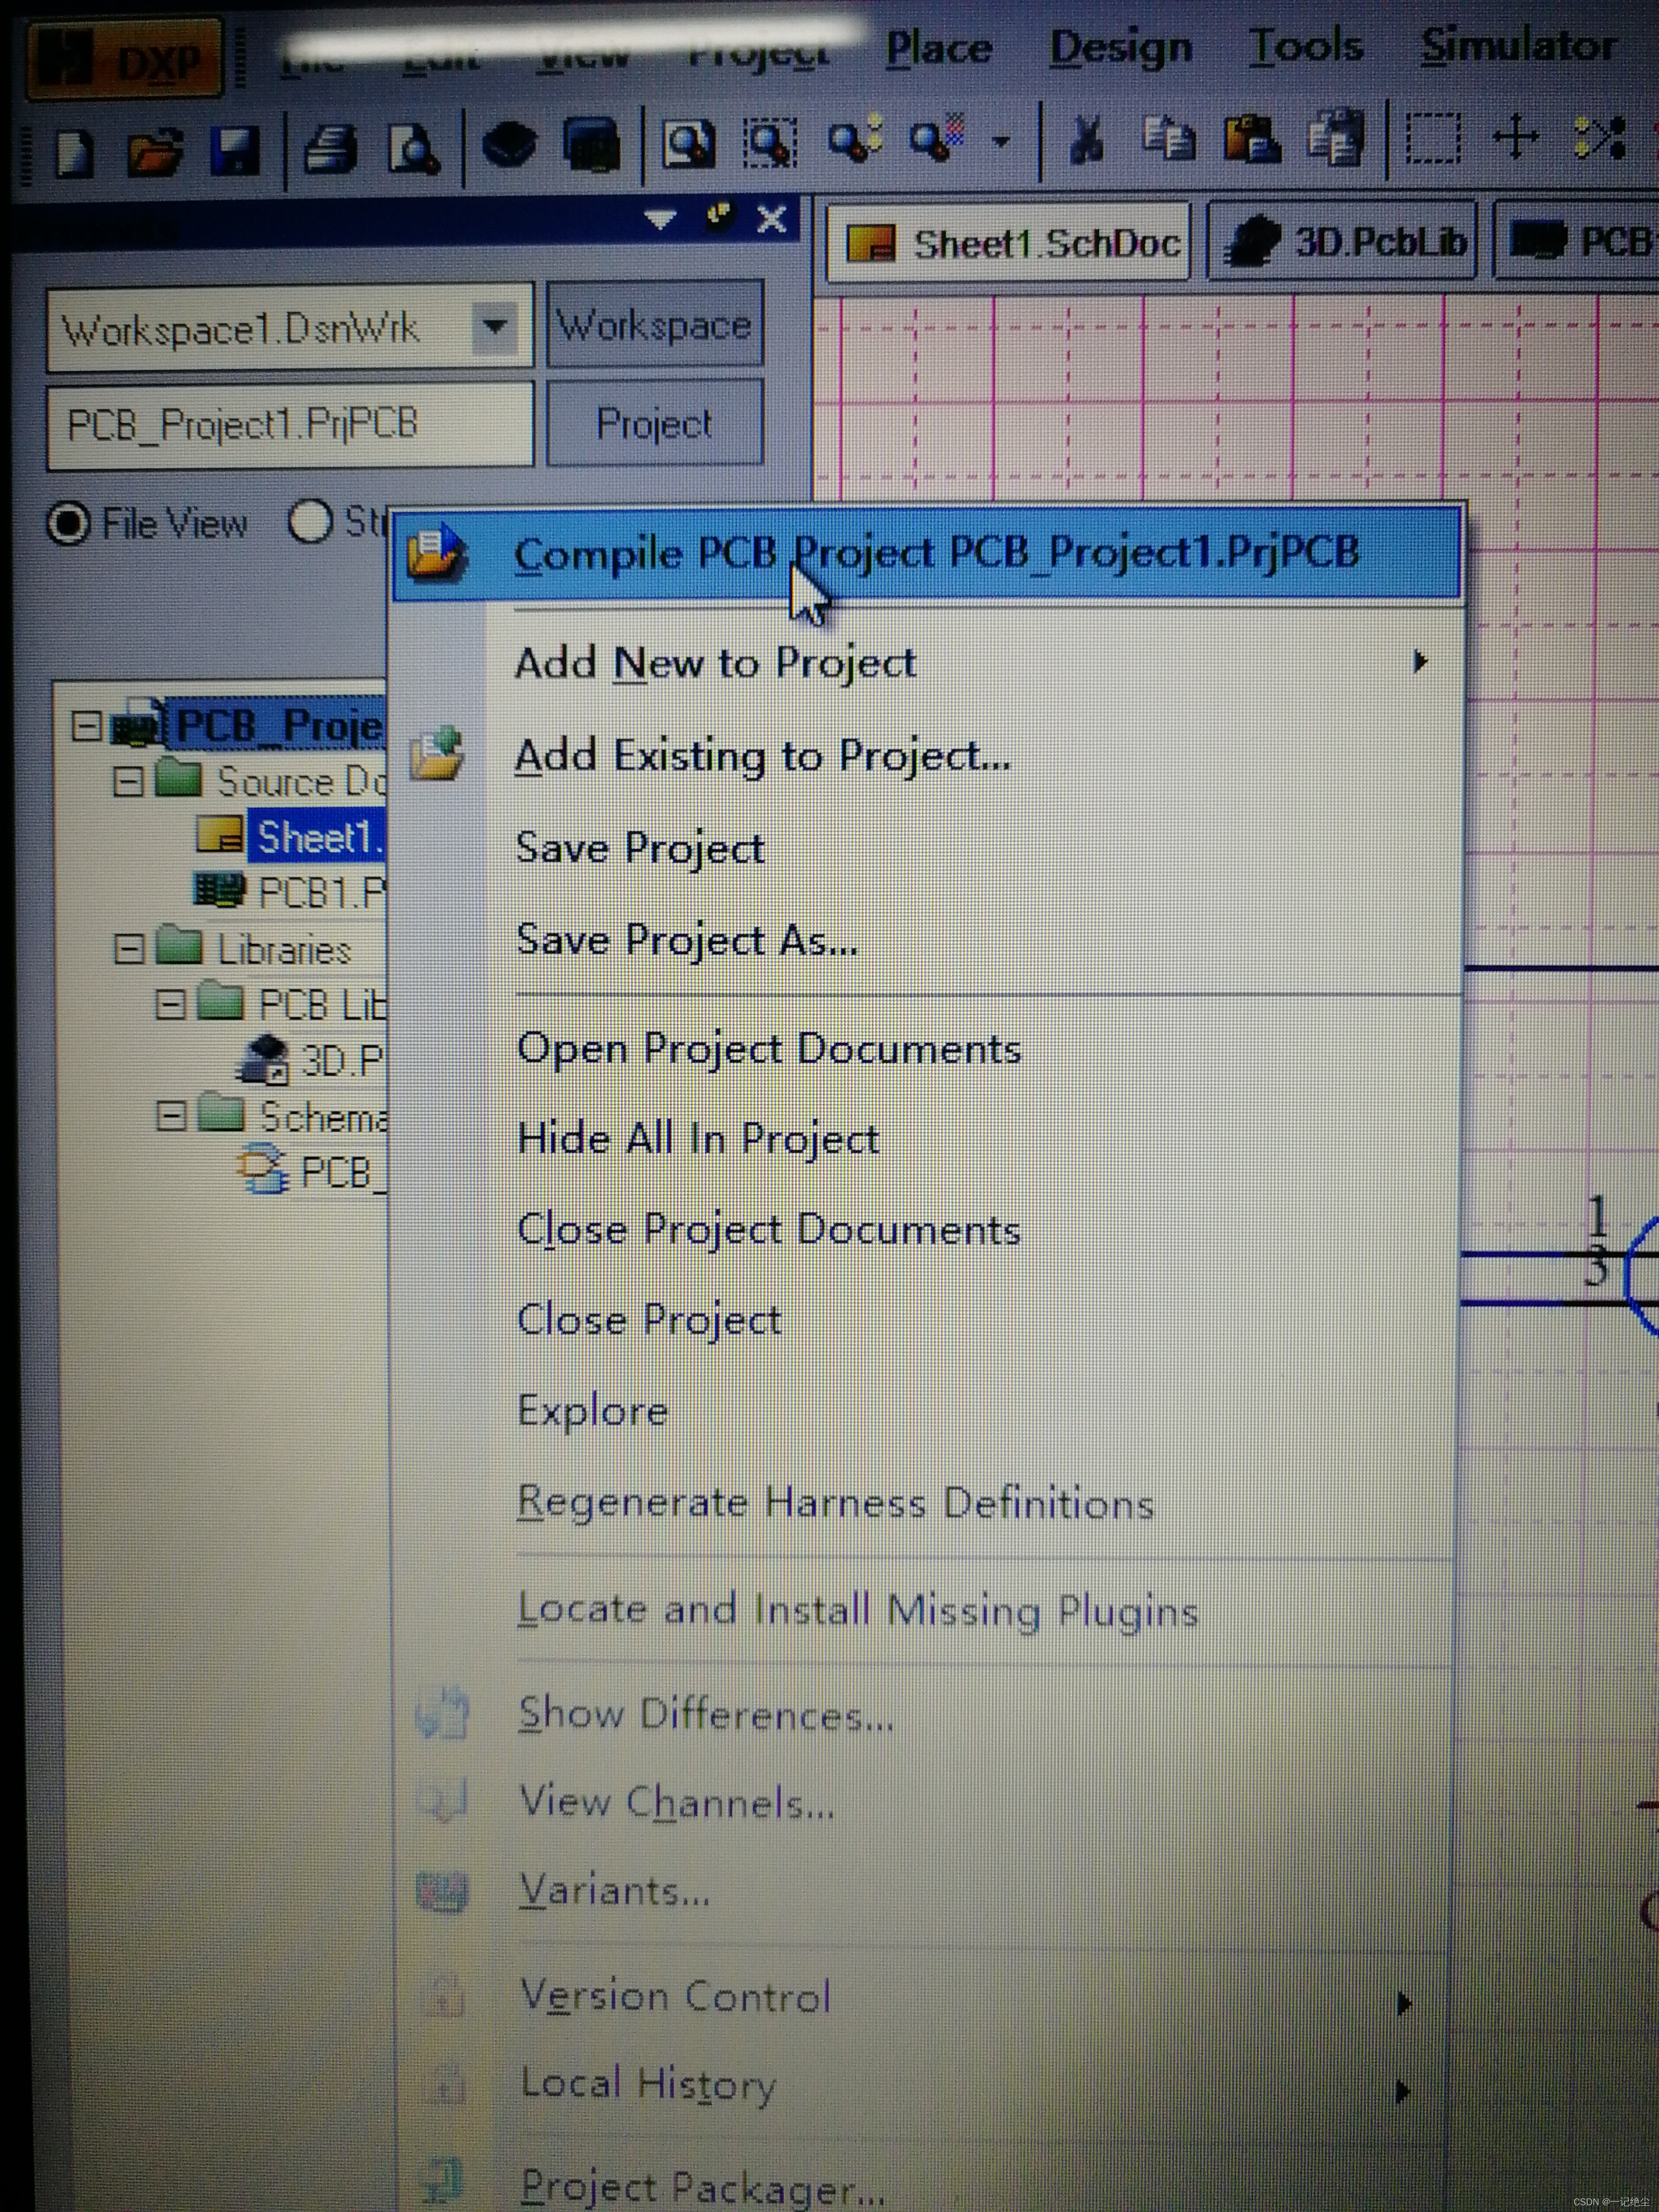Click the Fit Document zoom icon
The width and height of the screenshot is (1659, 2212).
pyautogui.click(x=688, y=143)
